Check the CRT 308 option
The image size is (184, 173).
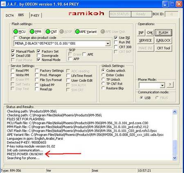pos(116,47)
